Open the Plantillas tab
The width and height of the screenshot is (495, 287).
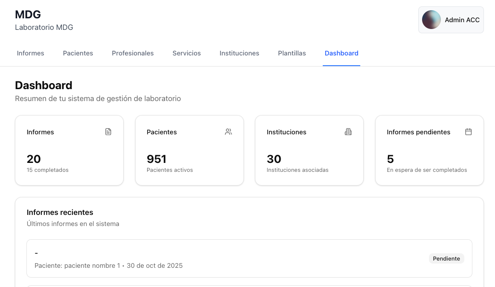tap(292, 53)
